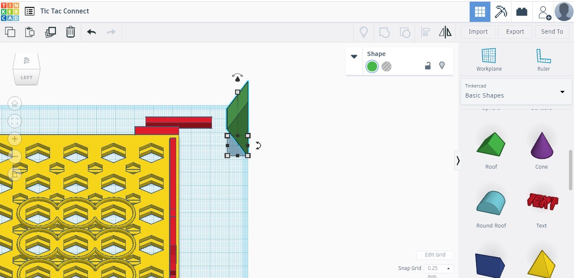The image size is (574, 278).
Task: Select the top red bar shape
Action: (179, 122)
